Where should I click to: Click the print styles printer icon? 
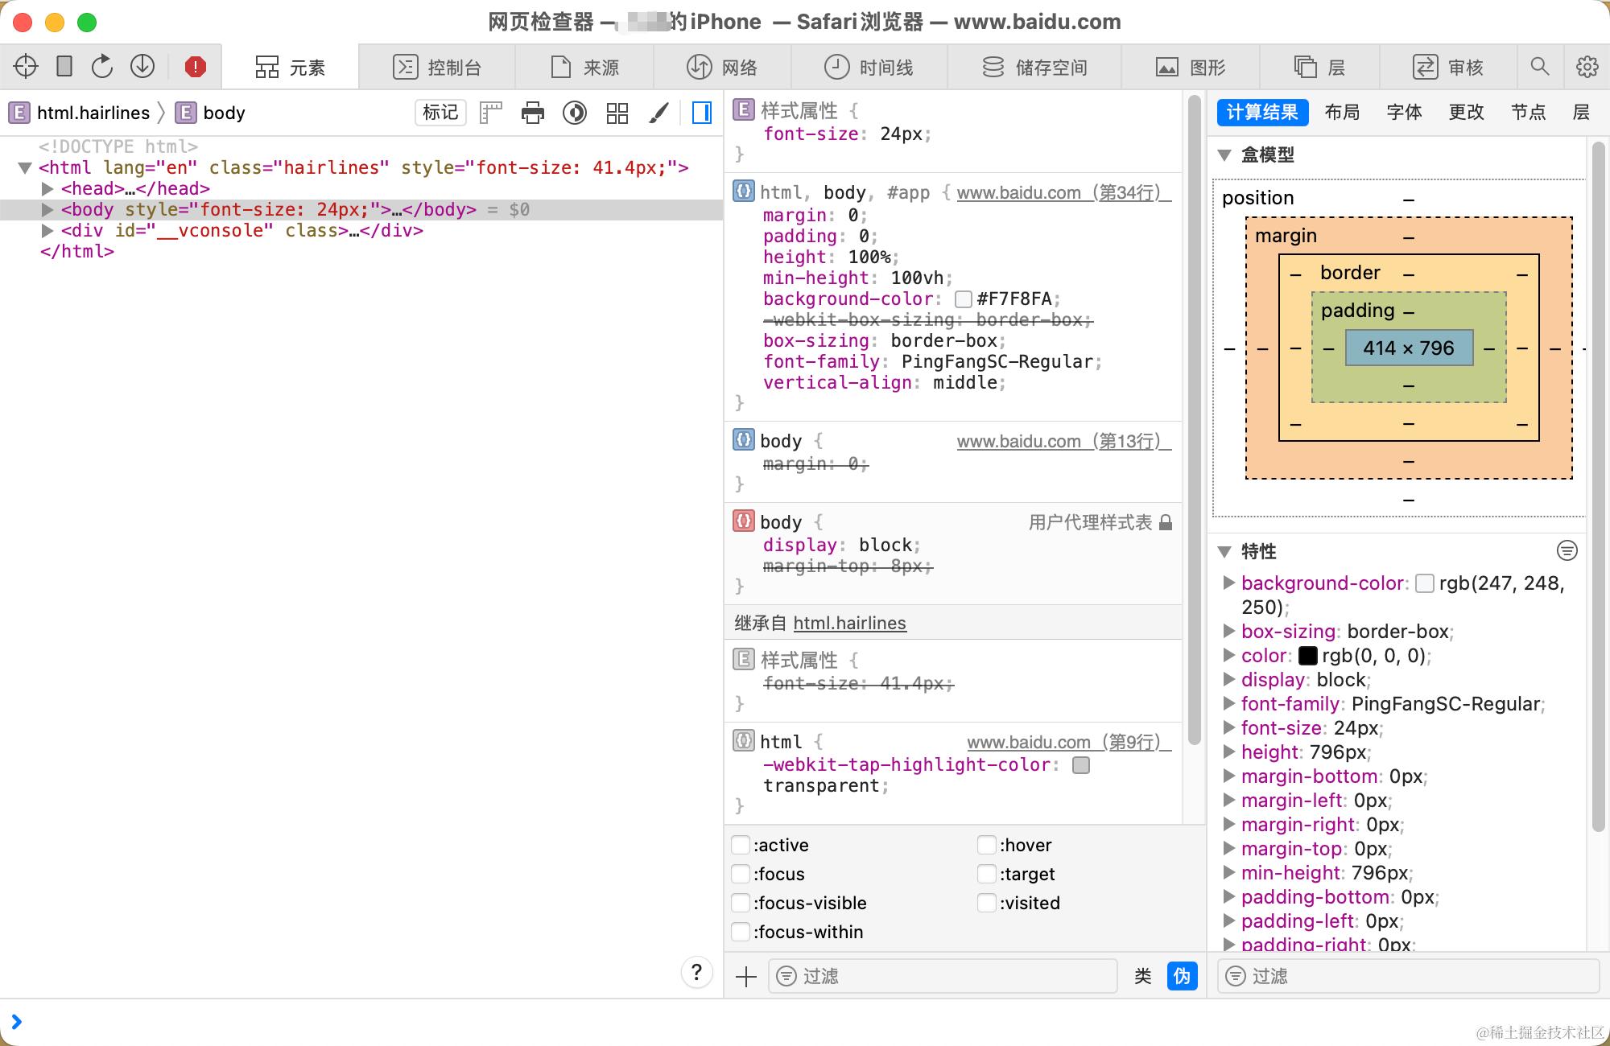(532, 113)
